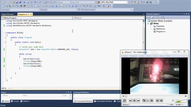Collapse the Blinky project node
Screen dimensions: 191x107
point(148,23)
